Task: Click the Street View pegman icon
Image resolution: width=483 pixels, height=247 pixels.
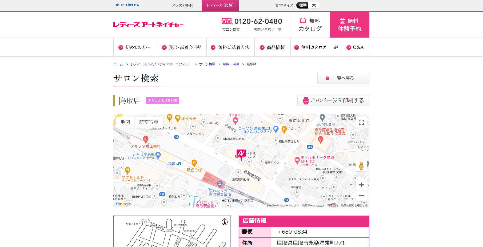Action: click(x=361, y=165)
